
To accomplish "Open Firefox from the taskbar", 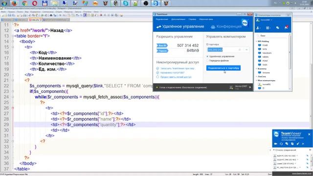I will point(14,3).
